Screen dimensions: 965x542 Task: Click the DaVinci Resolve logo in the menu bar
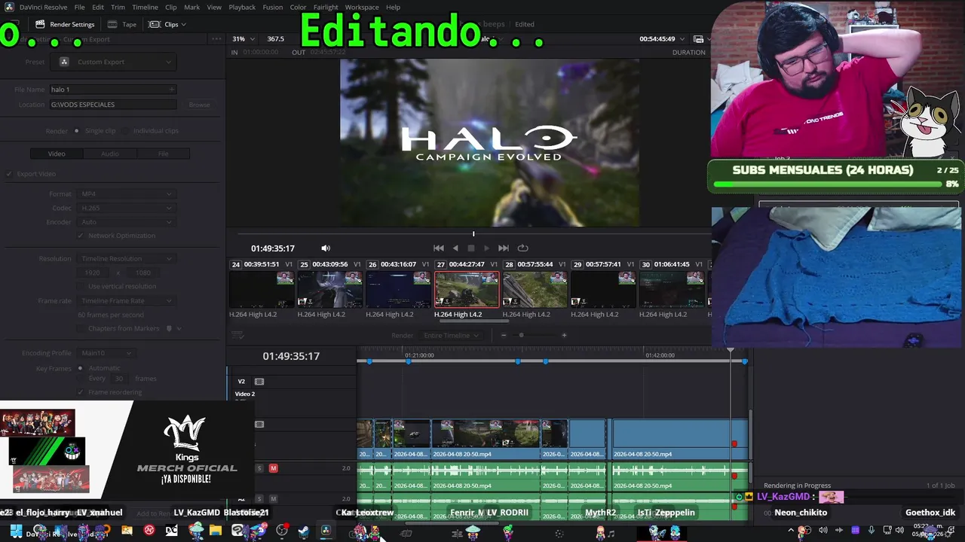(x=9, y=7)
